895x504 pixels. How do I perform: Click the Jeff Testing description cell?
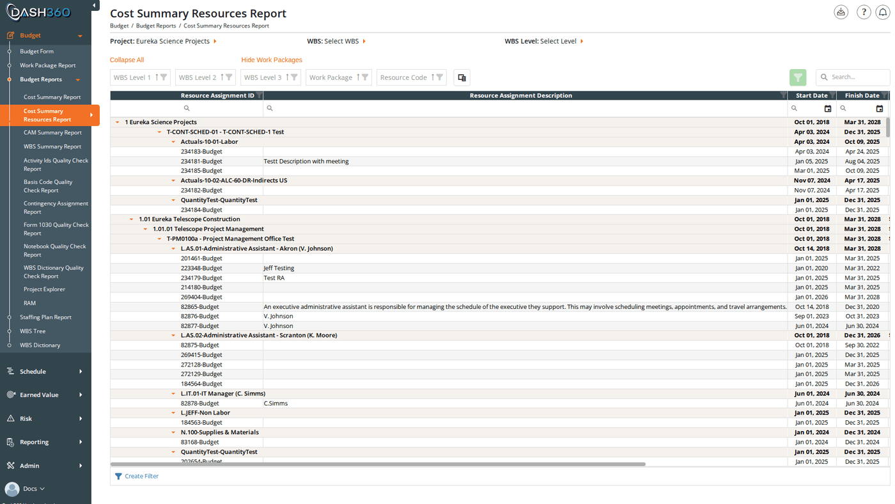[525, 268]
